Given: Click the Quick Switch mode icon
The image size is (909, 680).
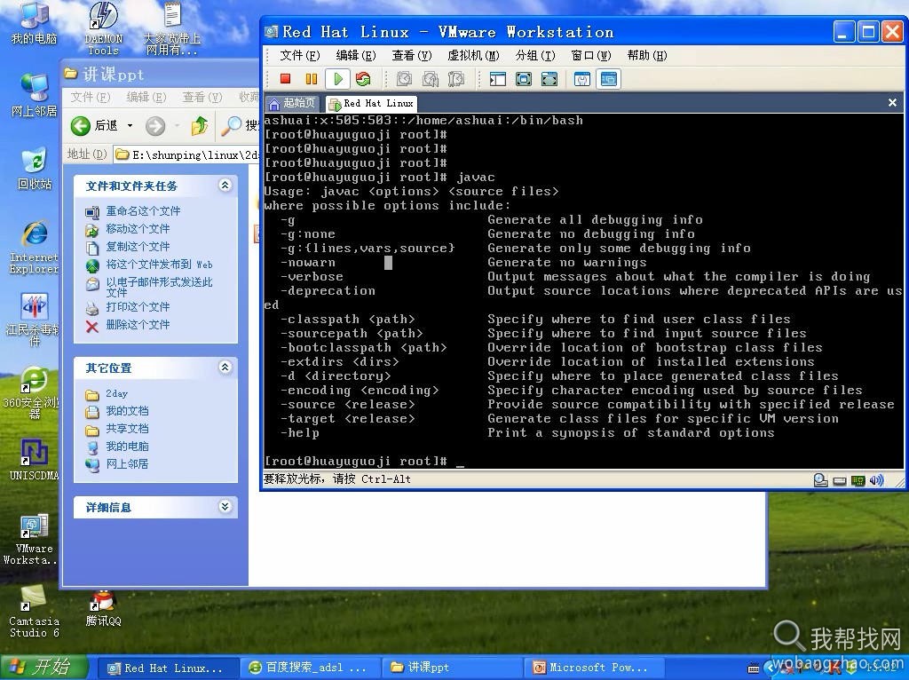Looking at the screenshot, I should click(x=549, y=79).
